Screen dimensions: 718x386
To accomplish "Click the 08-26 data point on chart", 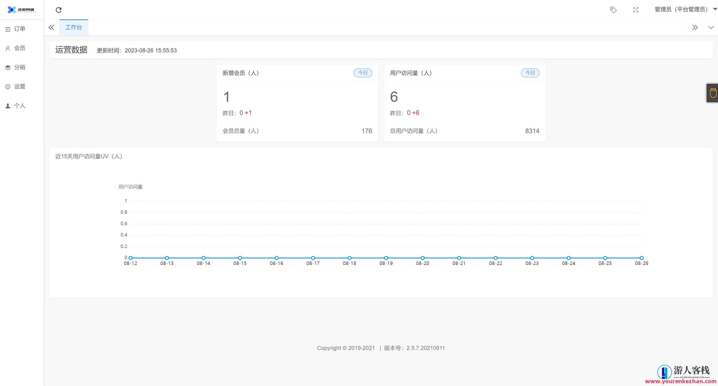I will pyautogui.click(x=642, y=258).
